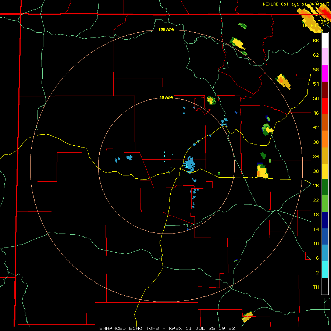
Task: Click the large light-blue echo at radar center
Action: click(189, 165)
